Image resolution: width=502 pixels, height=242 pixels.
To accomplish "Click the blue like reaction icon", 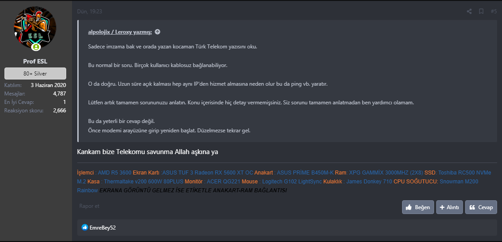I will coord(85,227).
